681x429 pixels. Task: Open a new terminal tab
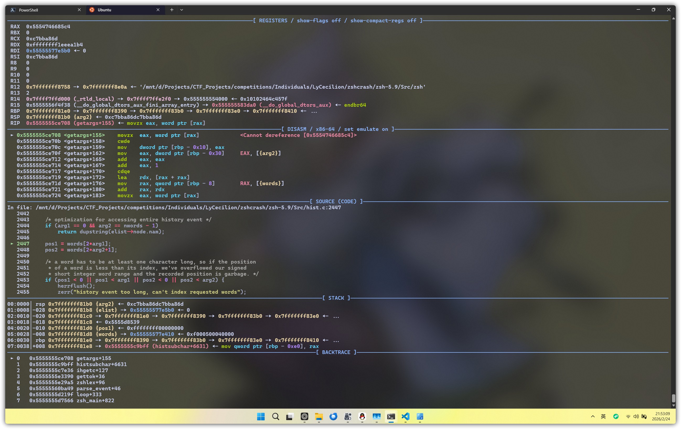coord(172,10)
